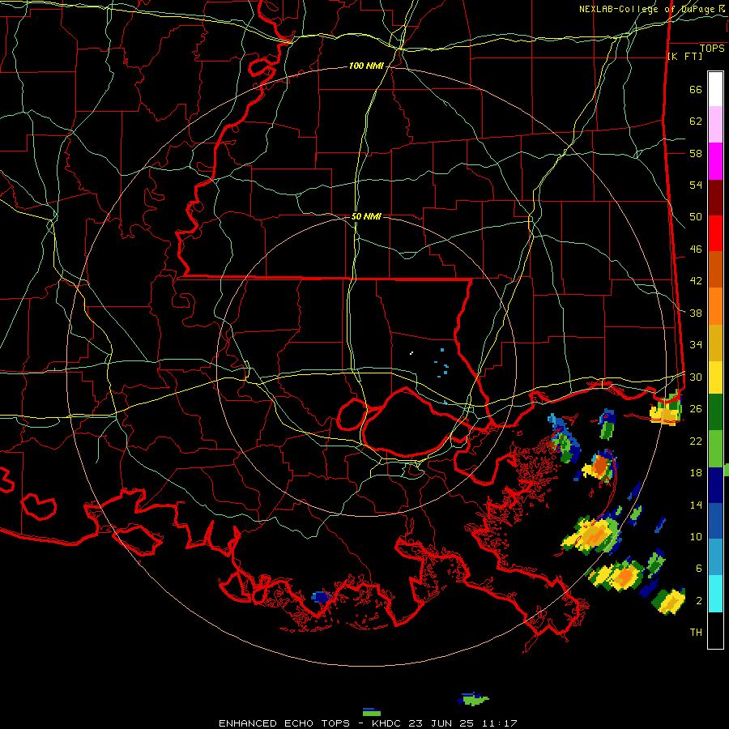Screen dimensions: 729x729
Task: Click the dark orange 46 kft legend swatch
Action: tap(715, 269)
